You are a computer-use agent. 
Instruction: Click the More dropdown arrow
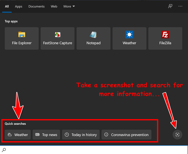pyautogui.click(x=74, y=6)
